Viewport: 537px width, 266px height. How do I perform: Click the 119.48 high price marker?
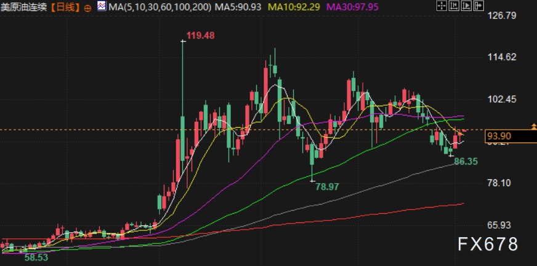[200, 36]
